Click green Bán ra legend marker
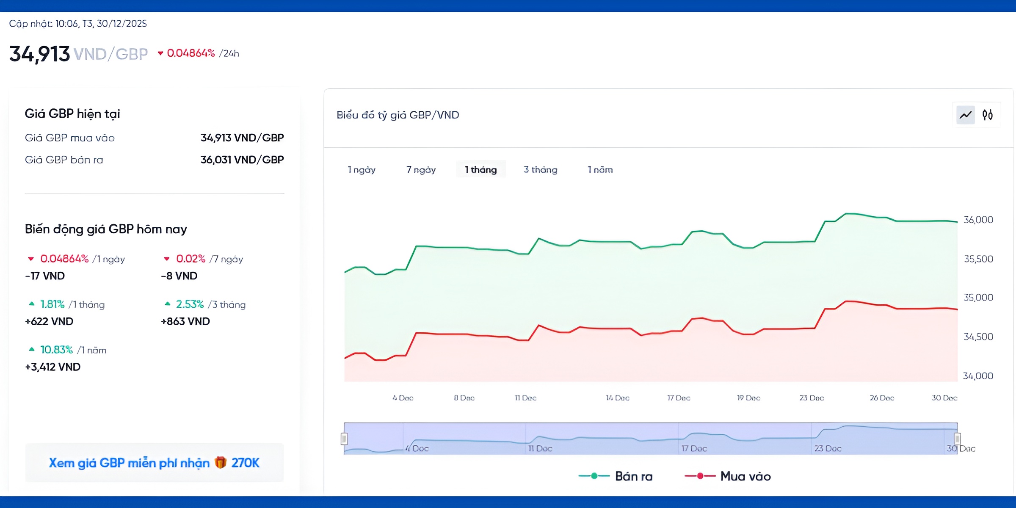Image resolution: width=1016 pixels, height=508 pixels. pos(594,476)
